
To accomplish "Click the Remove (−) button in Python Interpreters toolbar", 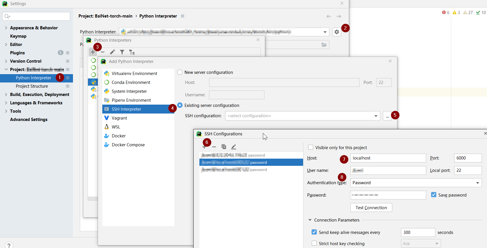I will pyautogui.click(x=103, y=52).
